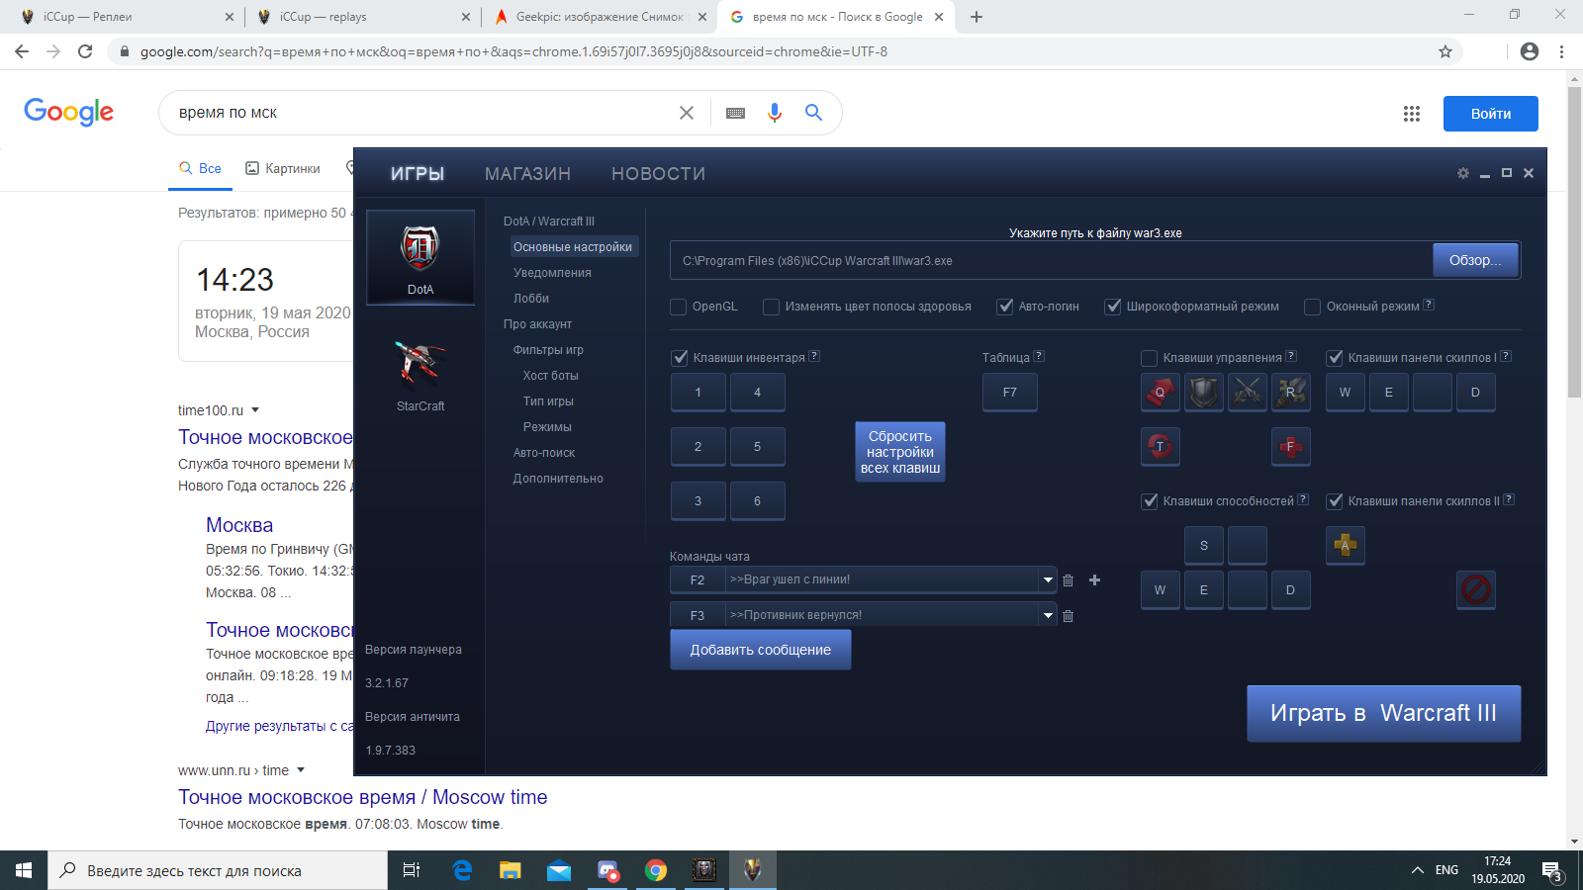Open the МАГАЗИН tab in launcher
Image resolution: width=1583 pixels, height=890 pixels.
click(x=527, y=174)
